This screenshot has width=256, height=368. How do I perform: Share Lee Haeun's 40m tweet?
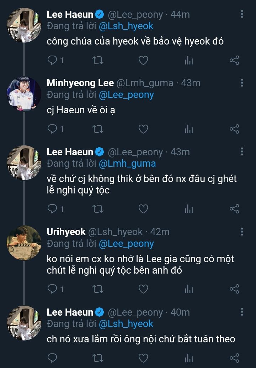click(x=234, y=357)
